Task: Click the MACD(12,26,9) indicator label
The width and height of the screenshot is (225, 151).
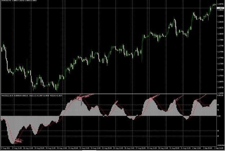Action: 8,96
